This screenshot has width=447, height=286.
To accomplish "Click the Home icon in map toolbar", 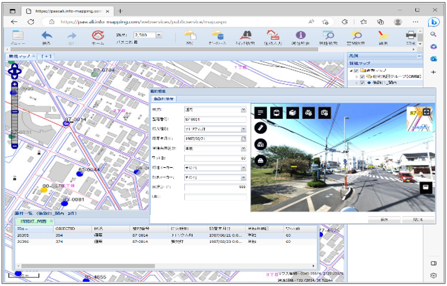I will [x=97, y=36].
